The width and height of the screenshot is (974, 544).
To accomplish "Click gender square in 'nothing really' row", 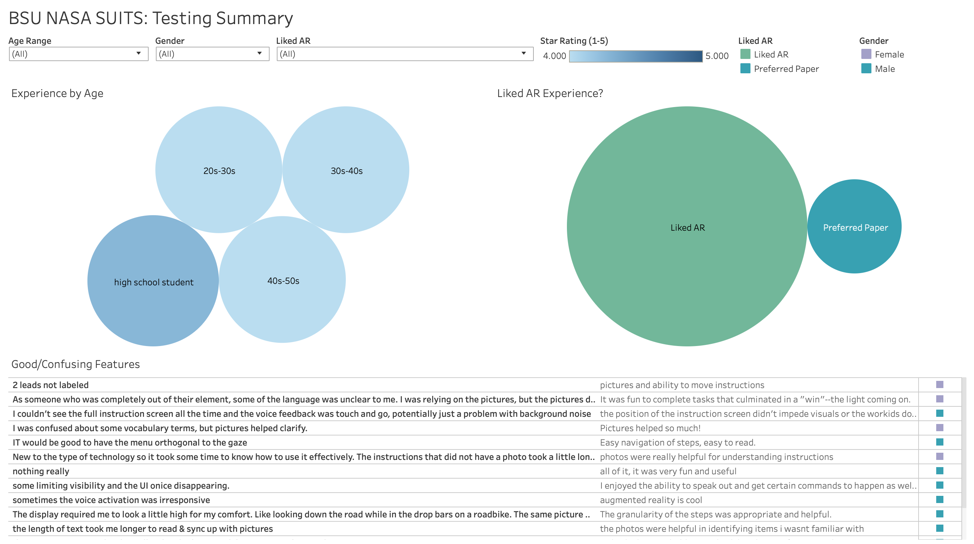I will pos(940,471).
